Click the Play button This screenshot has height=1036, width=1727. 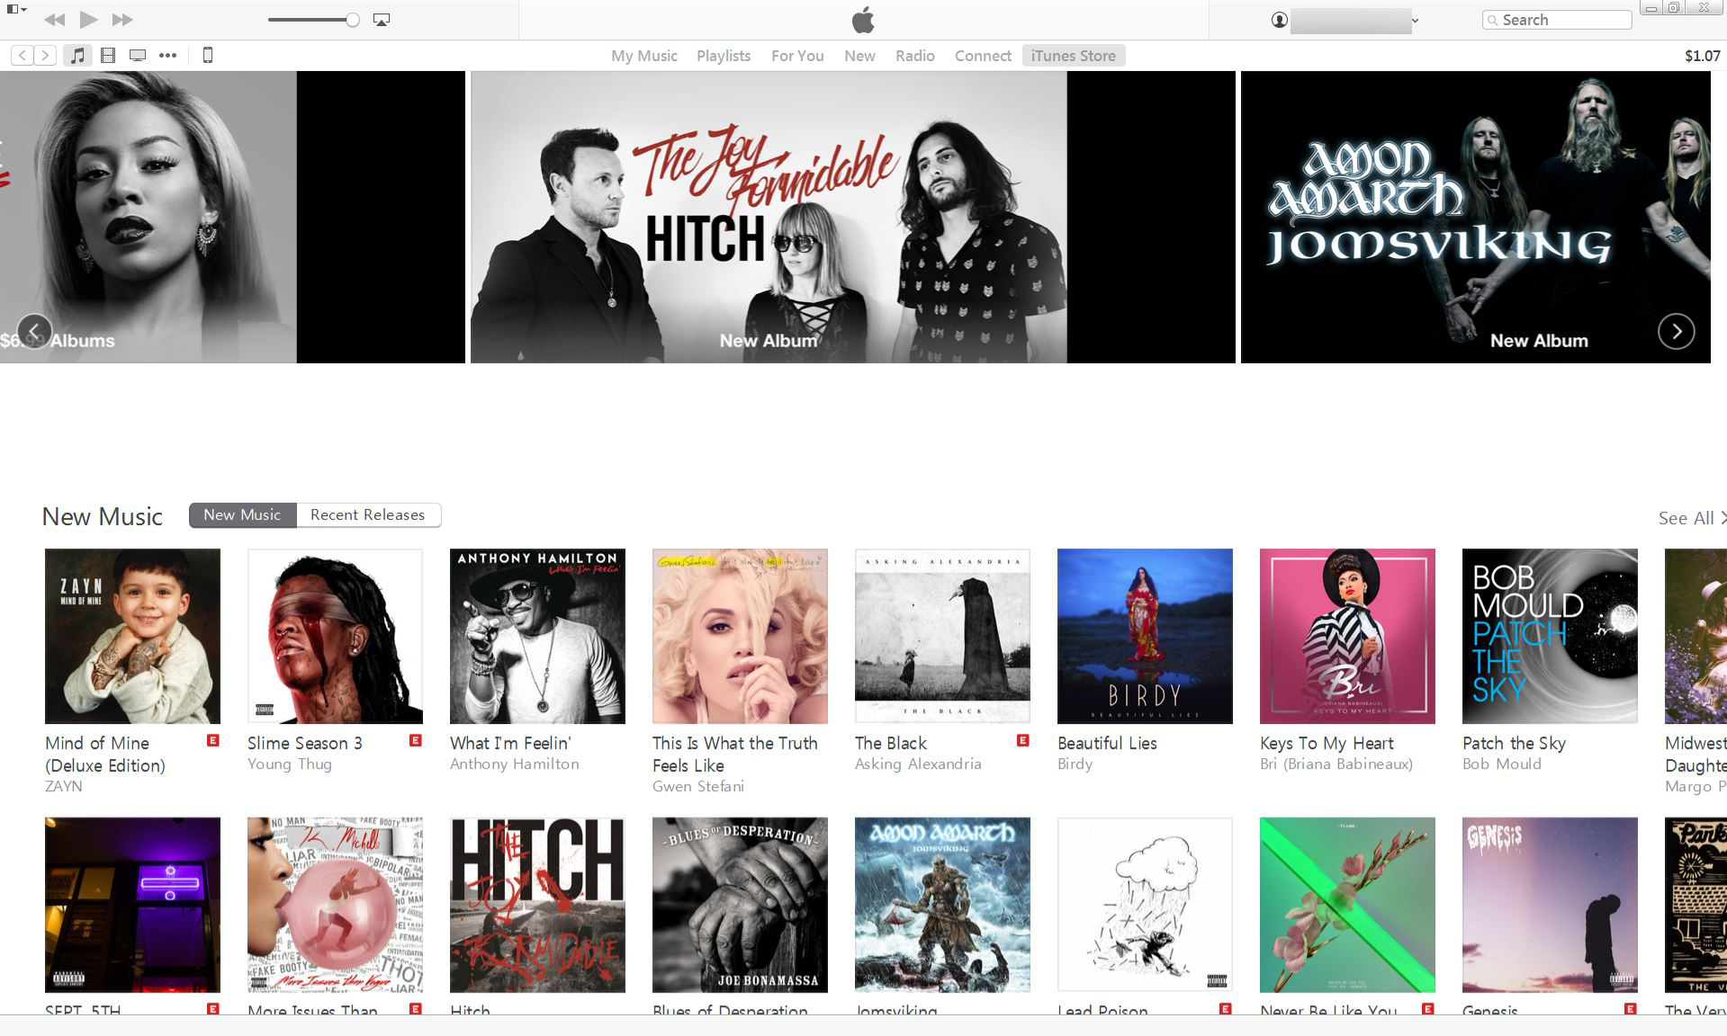[x=88, y=19]
